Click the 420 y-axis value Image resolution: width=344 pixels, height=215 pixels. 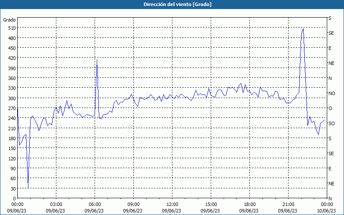pyautogui.click(x=12, y=58)
